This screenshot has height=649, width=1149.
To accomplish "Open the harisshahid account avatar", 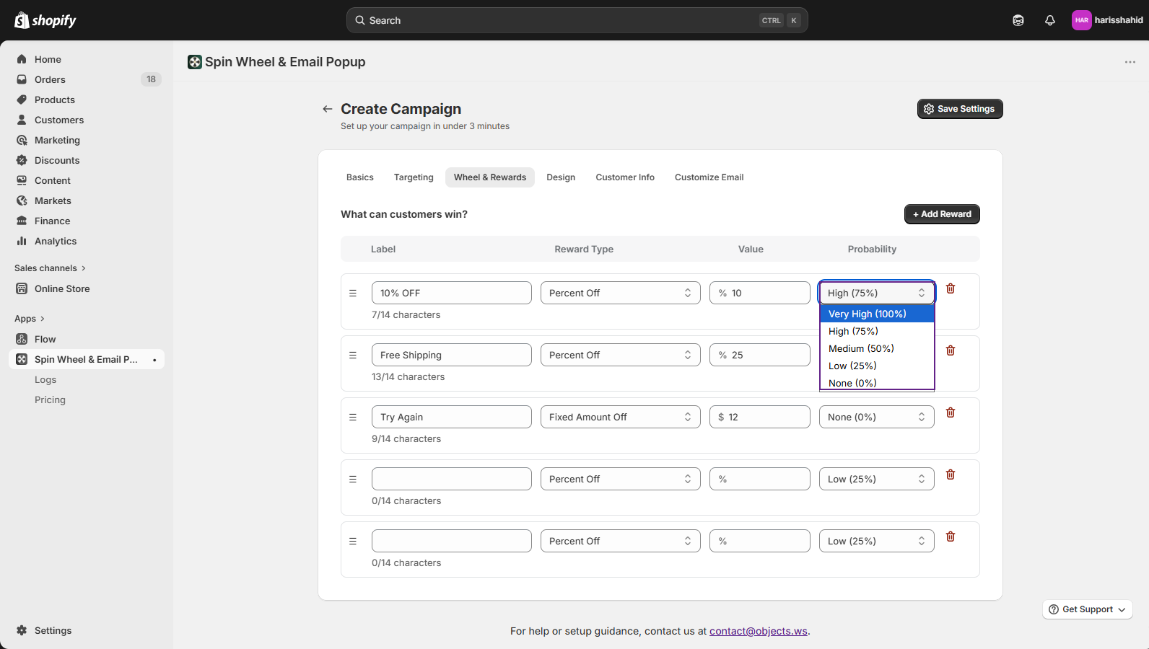I will click(1081, 20).
